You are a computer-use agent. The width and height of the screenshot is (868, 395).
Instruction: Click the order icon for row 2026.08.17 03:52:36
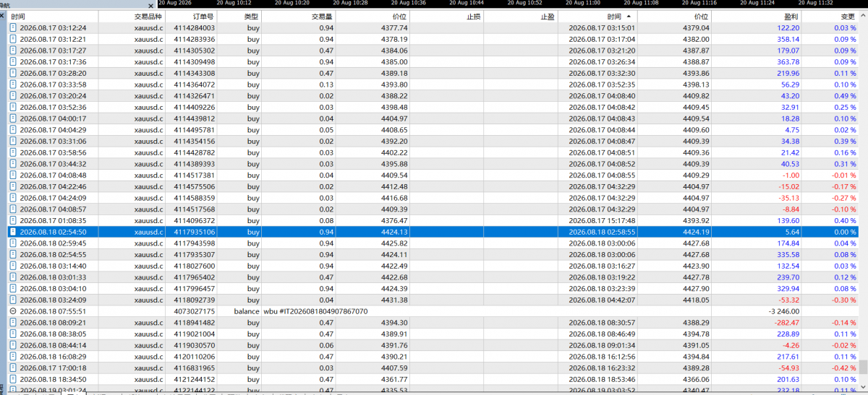pyautogui.click(x=13, y=107)
